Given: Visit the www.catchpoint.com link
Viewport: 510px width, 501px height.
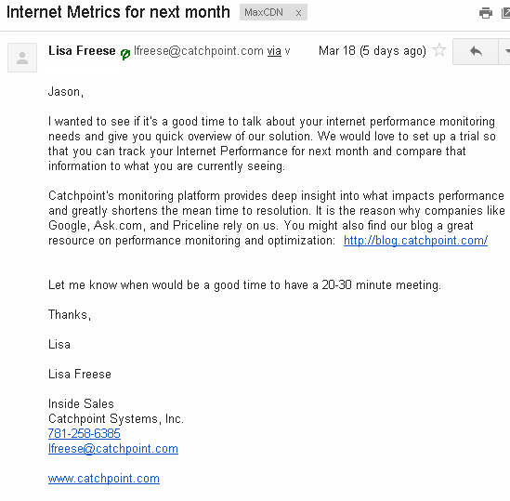Looking at the screenshot, I should click(104, 479).
